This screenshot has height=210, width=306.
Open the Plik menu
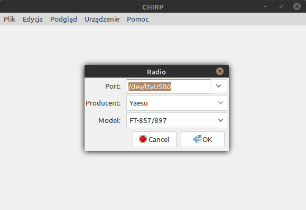point(10,19)
